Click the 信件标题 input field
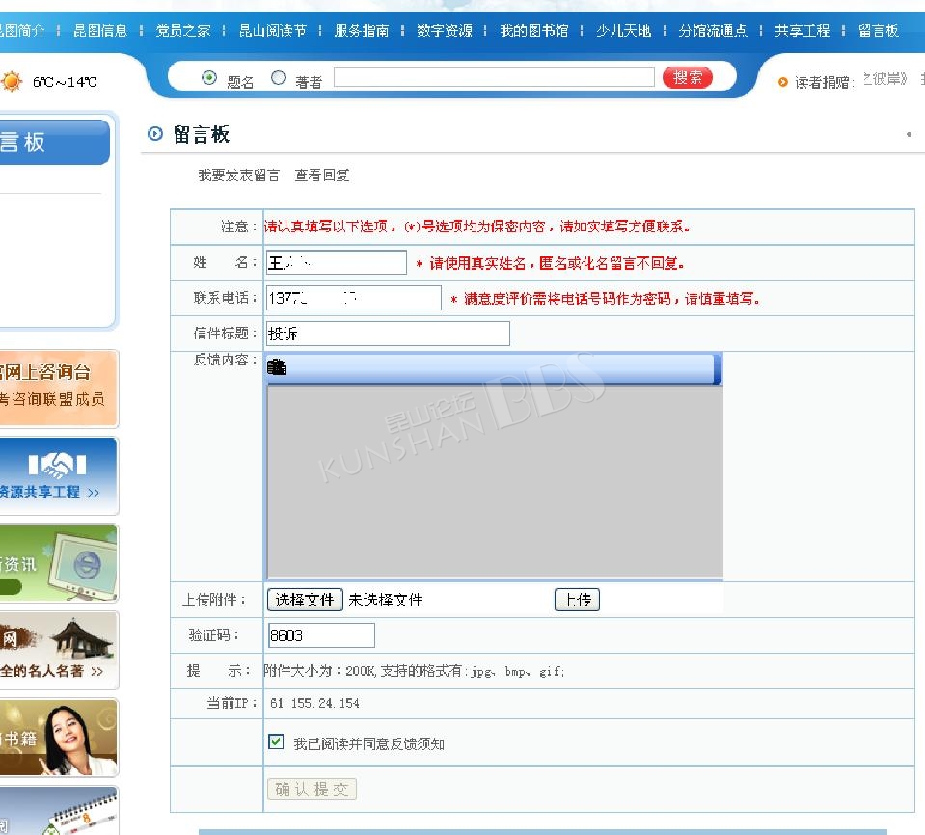 (388, 334)
